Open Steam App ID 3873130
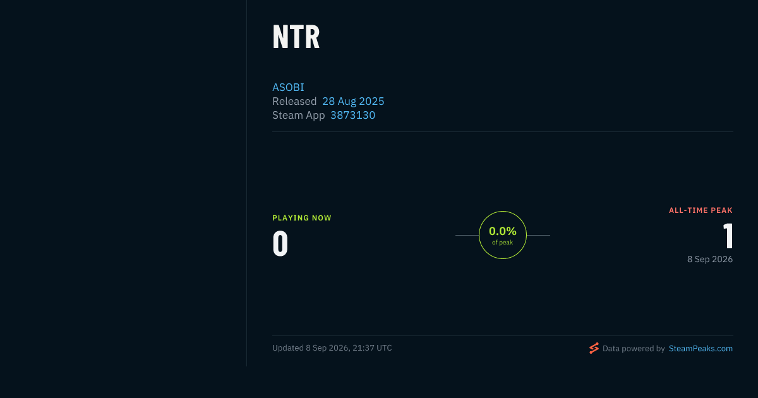Screen dimensions: 758x398 point(352,115)
